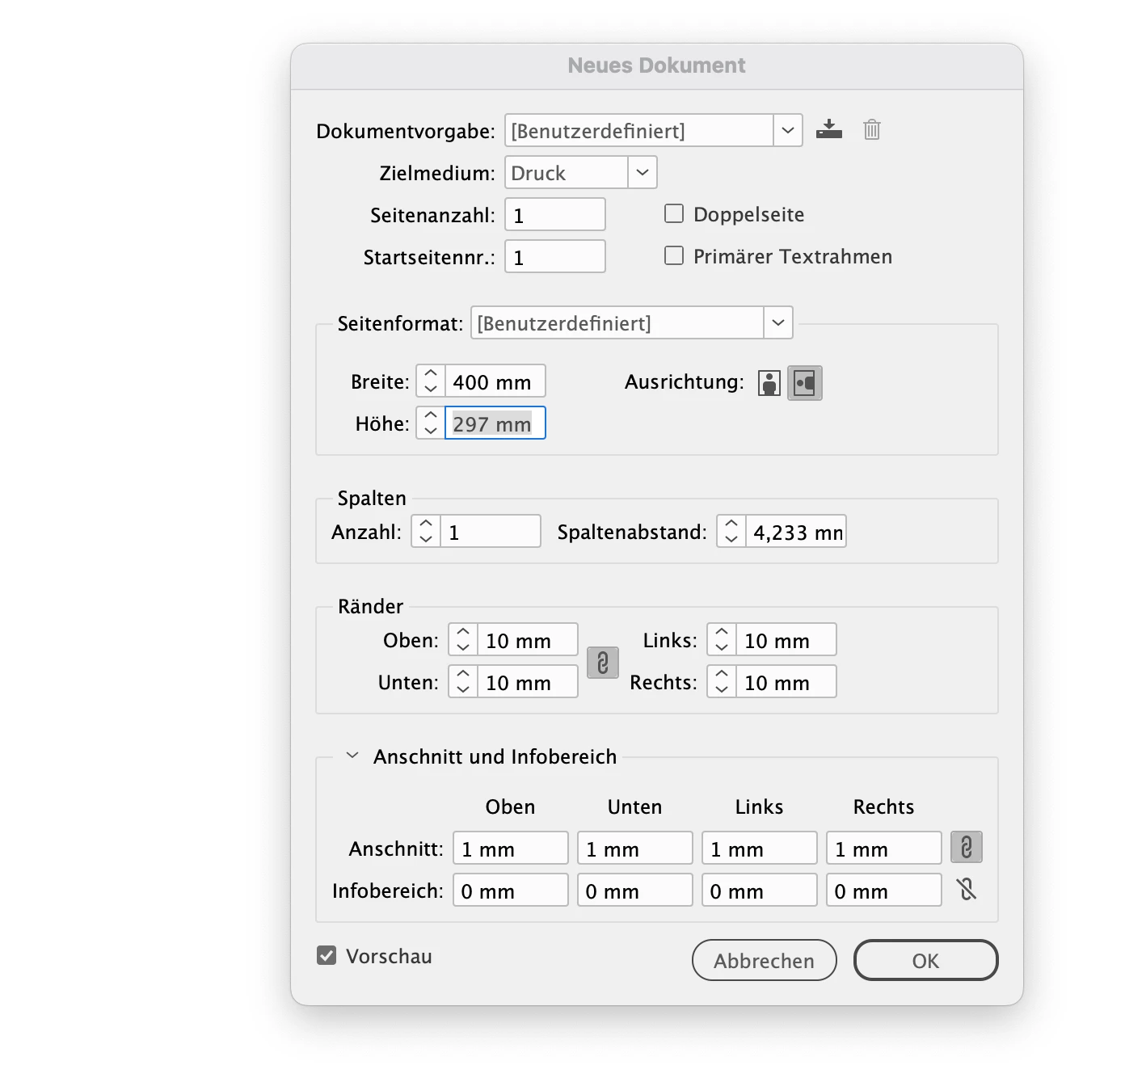Screen dimensions: 1125x1078
Task: Toggle Infobereich broken link icon
Action: [967, 890]
